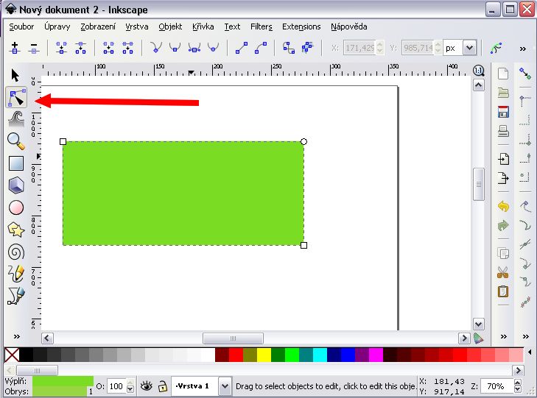537x398 pixels.
Task: Select the Node edit tool
Action: point(16,97)
